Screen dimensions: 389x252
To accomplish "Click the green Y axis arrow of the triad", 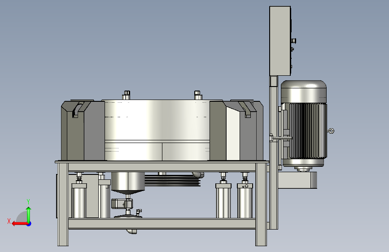I will 29,214.
